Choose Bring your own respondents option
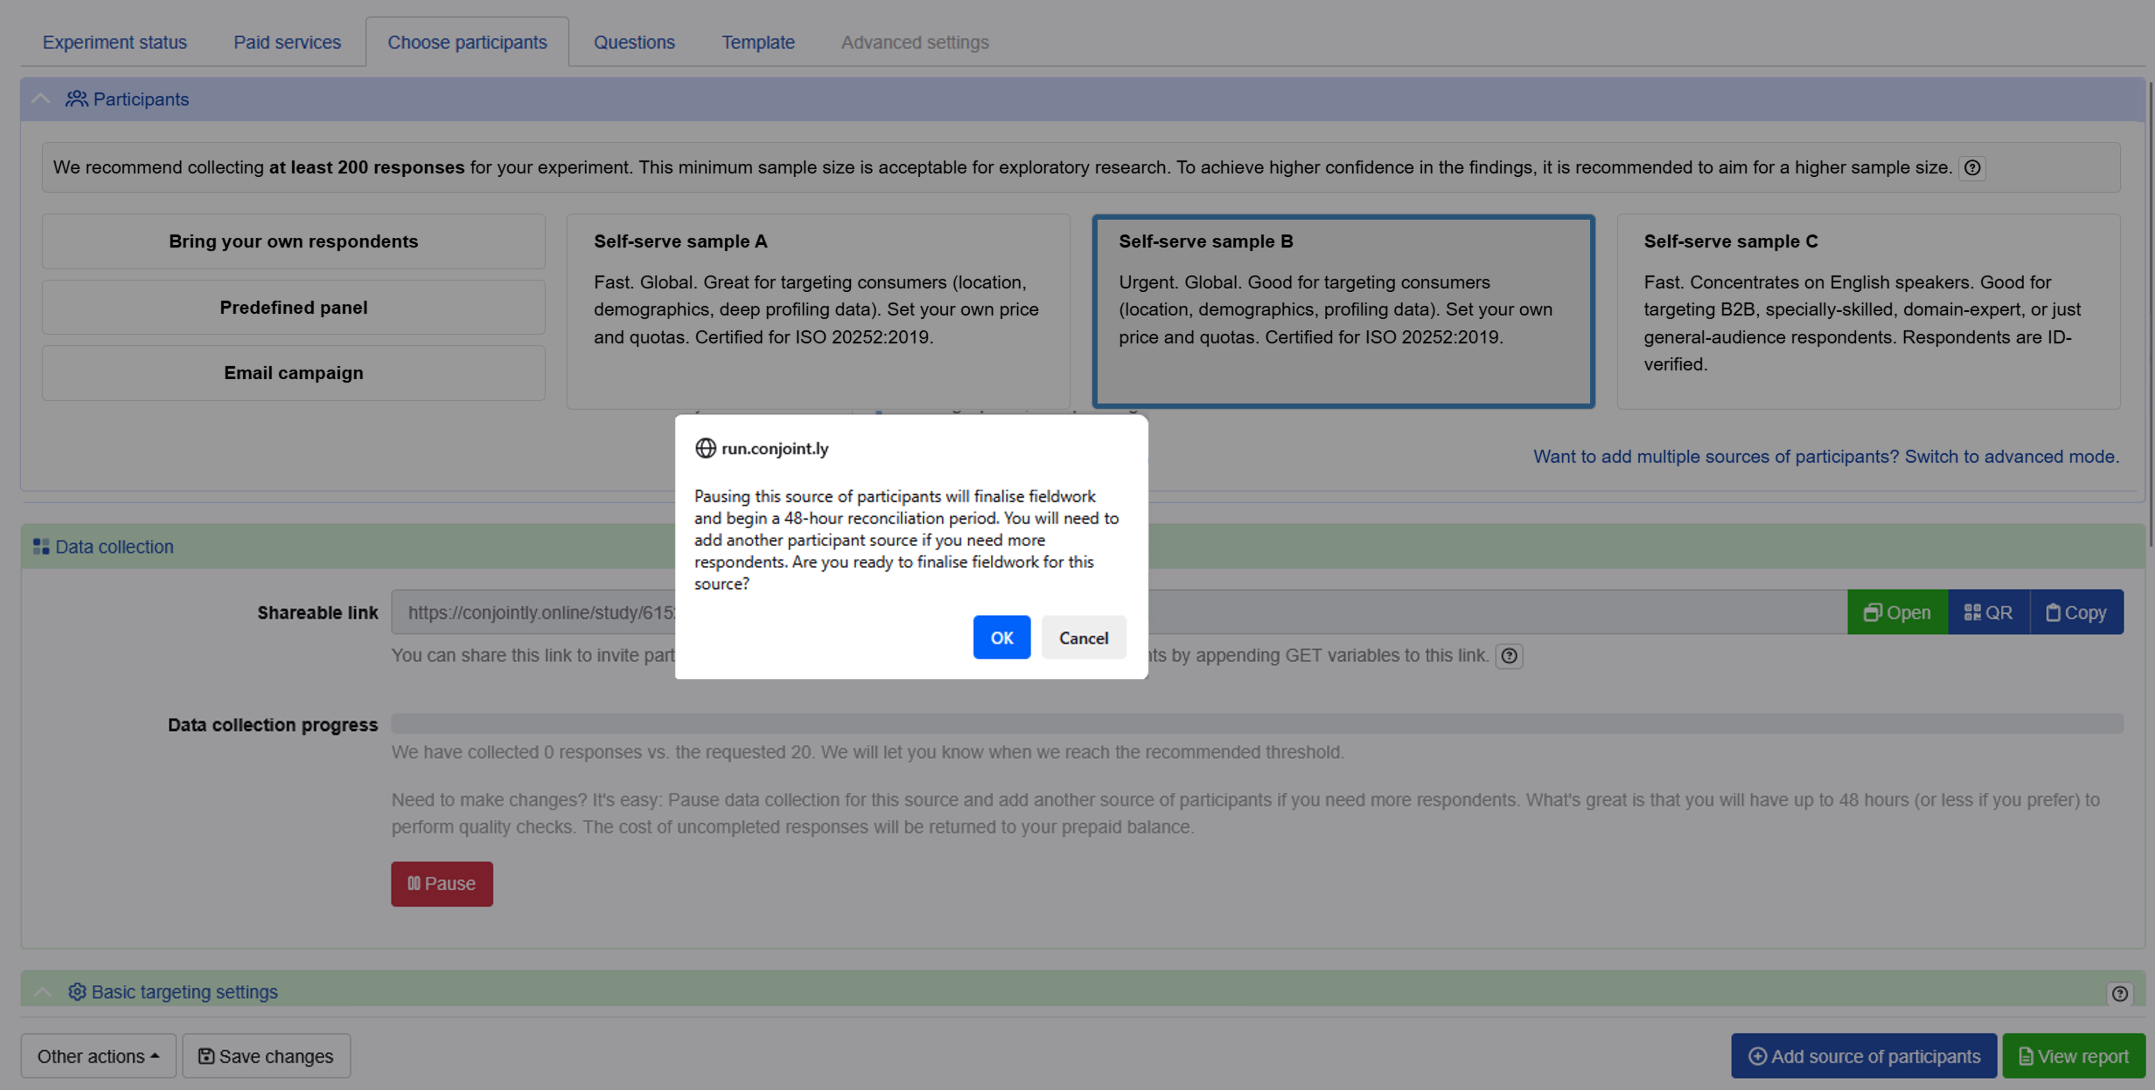The height and width of the screenshot is (1090, 2155). (x=294, y=242)
